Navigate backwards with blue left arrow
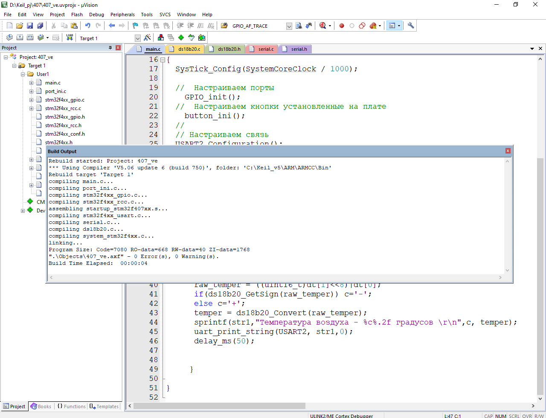 pyautogui.click(x=112, y=26)
